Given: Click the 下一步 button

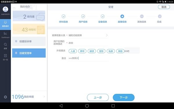Looking at the screenshot, I should pos(124,97).
